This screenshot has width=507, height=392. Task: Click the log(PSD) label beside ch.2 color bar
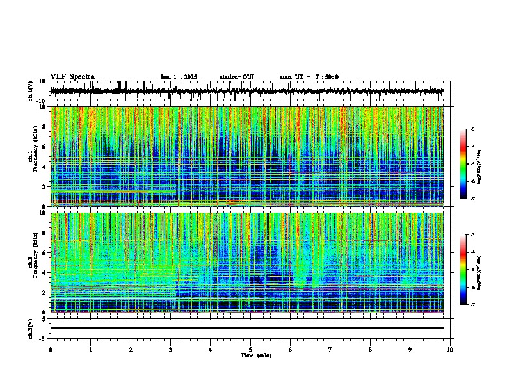pyautogui.click(x=479, y=273)
